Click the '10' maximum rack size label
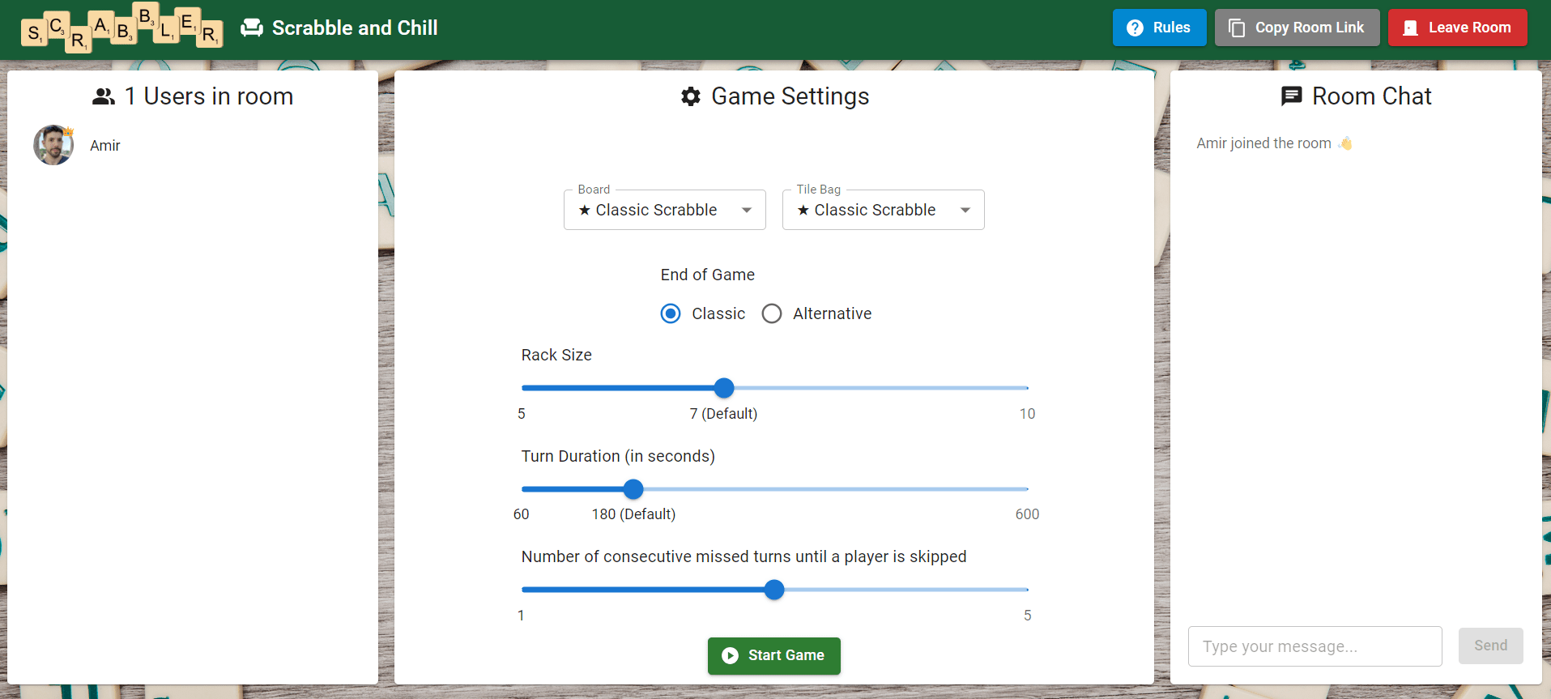 pyautogui.click(x=1027, y=414)
